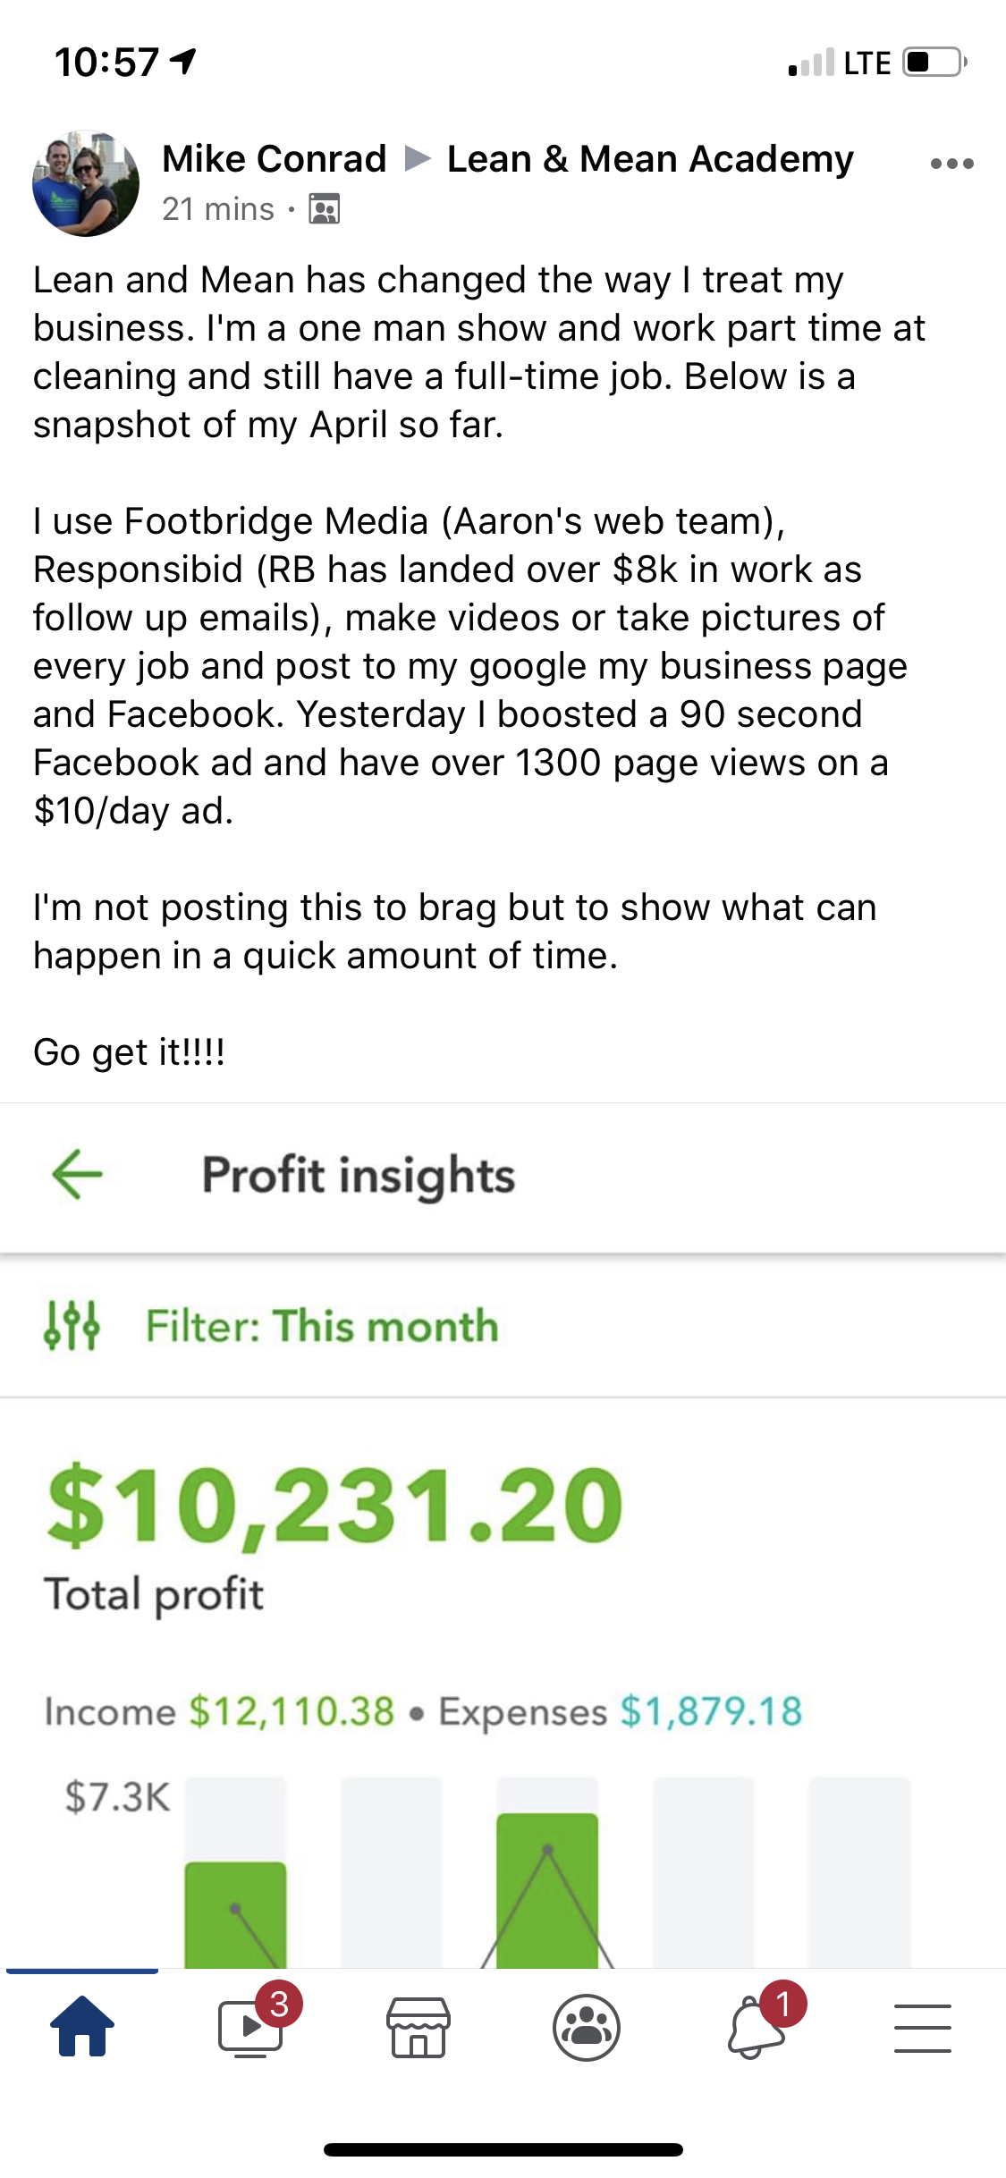Open the hamburger menu tab
1006x2178 pixels.
pyautogui.click(x=922, y=2026)
